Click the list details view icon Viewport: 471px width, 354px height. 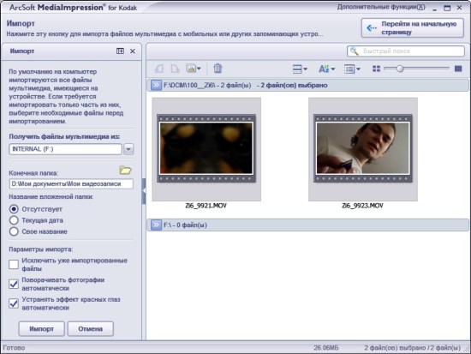pos(349,69)
